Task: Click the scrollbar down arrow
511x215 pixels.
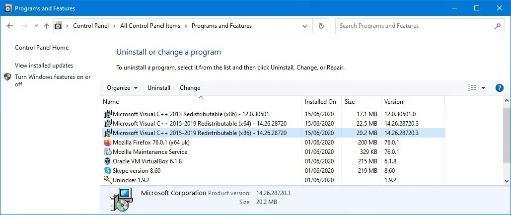Action: tap(507, 181)
